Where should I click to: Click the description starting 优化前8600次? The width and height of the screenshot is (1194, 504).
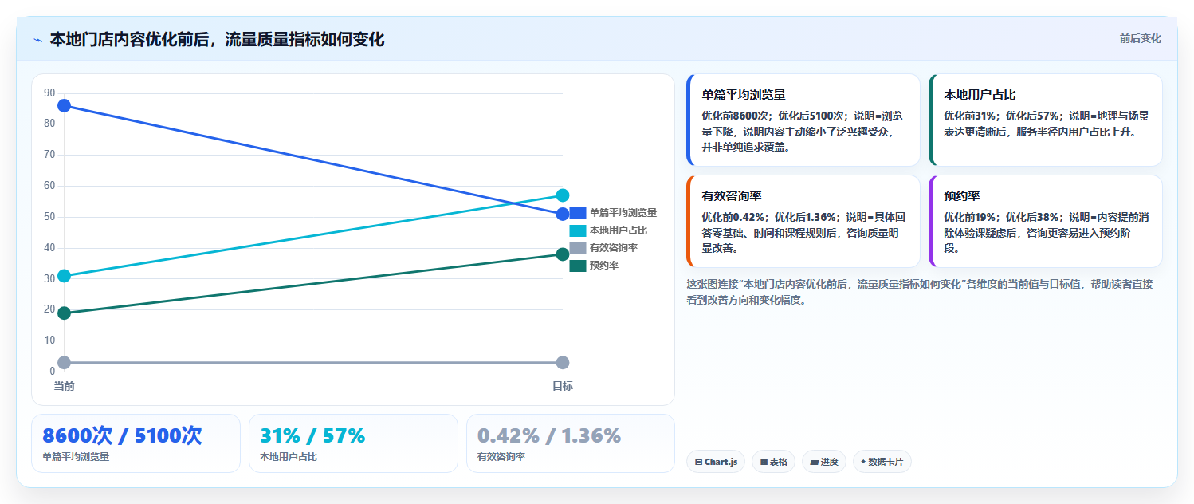(803, 132)
